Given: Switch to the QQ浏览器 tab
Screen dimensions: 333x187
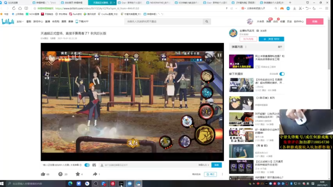Looking at the screenshot, I should 15,2.
